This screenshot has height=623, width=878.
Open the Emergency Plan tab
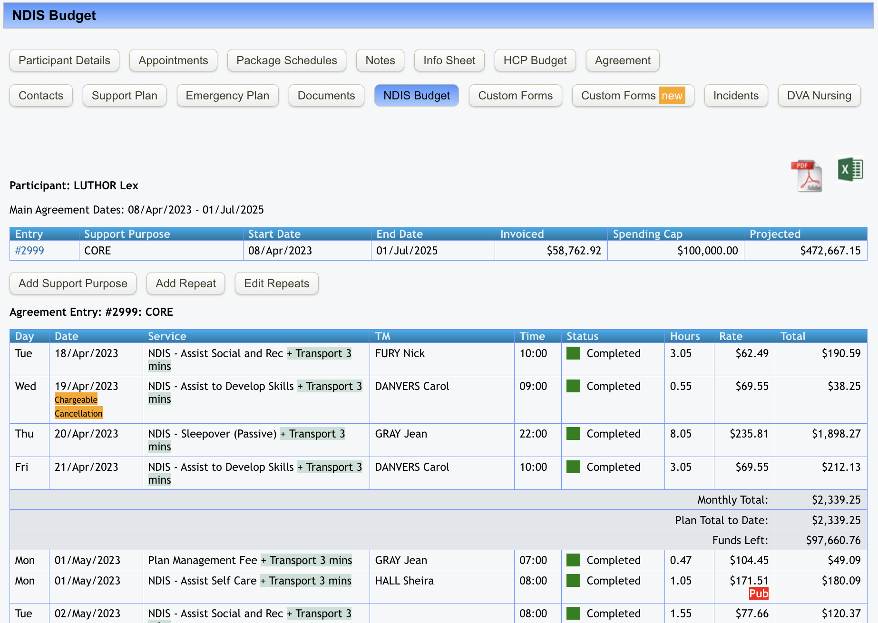pyautogui.click(x=227, y=96)
